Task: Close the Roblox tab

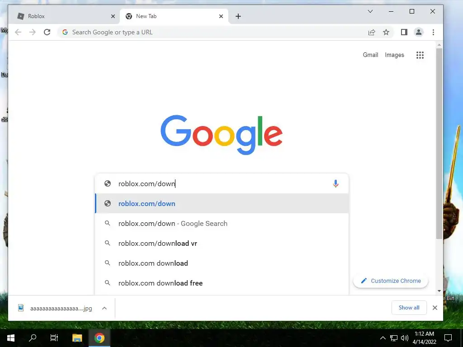Action: coord(113,17)
